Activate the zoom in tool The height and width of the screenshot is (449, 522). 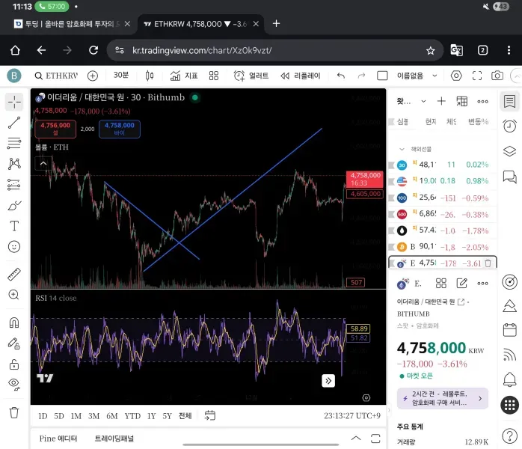14,294
